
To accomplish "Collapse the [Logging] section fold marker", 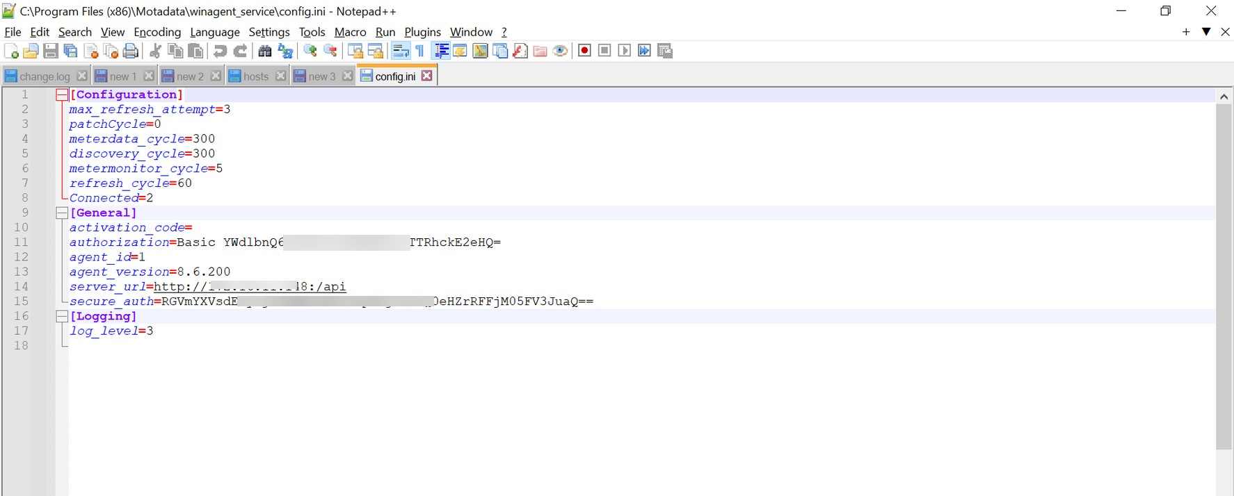I will click(62, 316).
